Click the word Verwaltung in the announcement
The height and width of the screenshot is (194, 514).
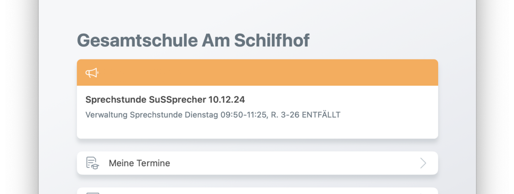click(106, 115)
